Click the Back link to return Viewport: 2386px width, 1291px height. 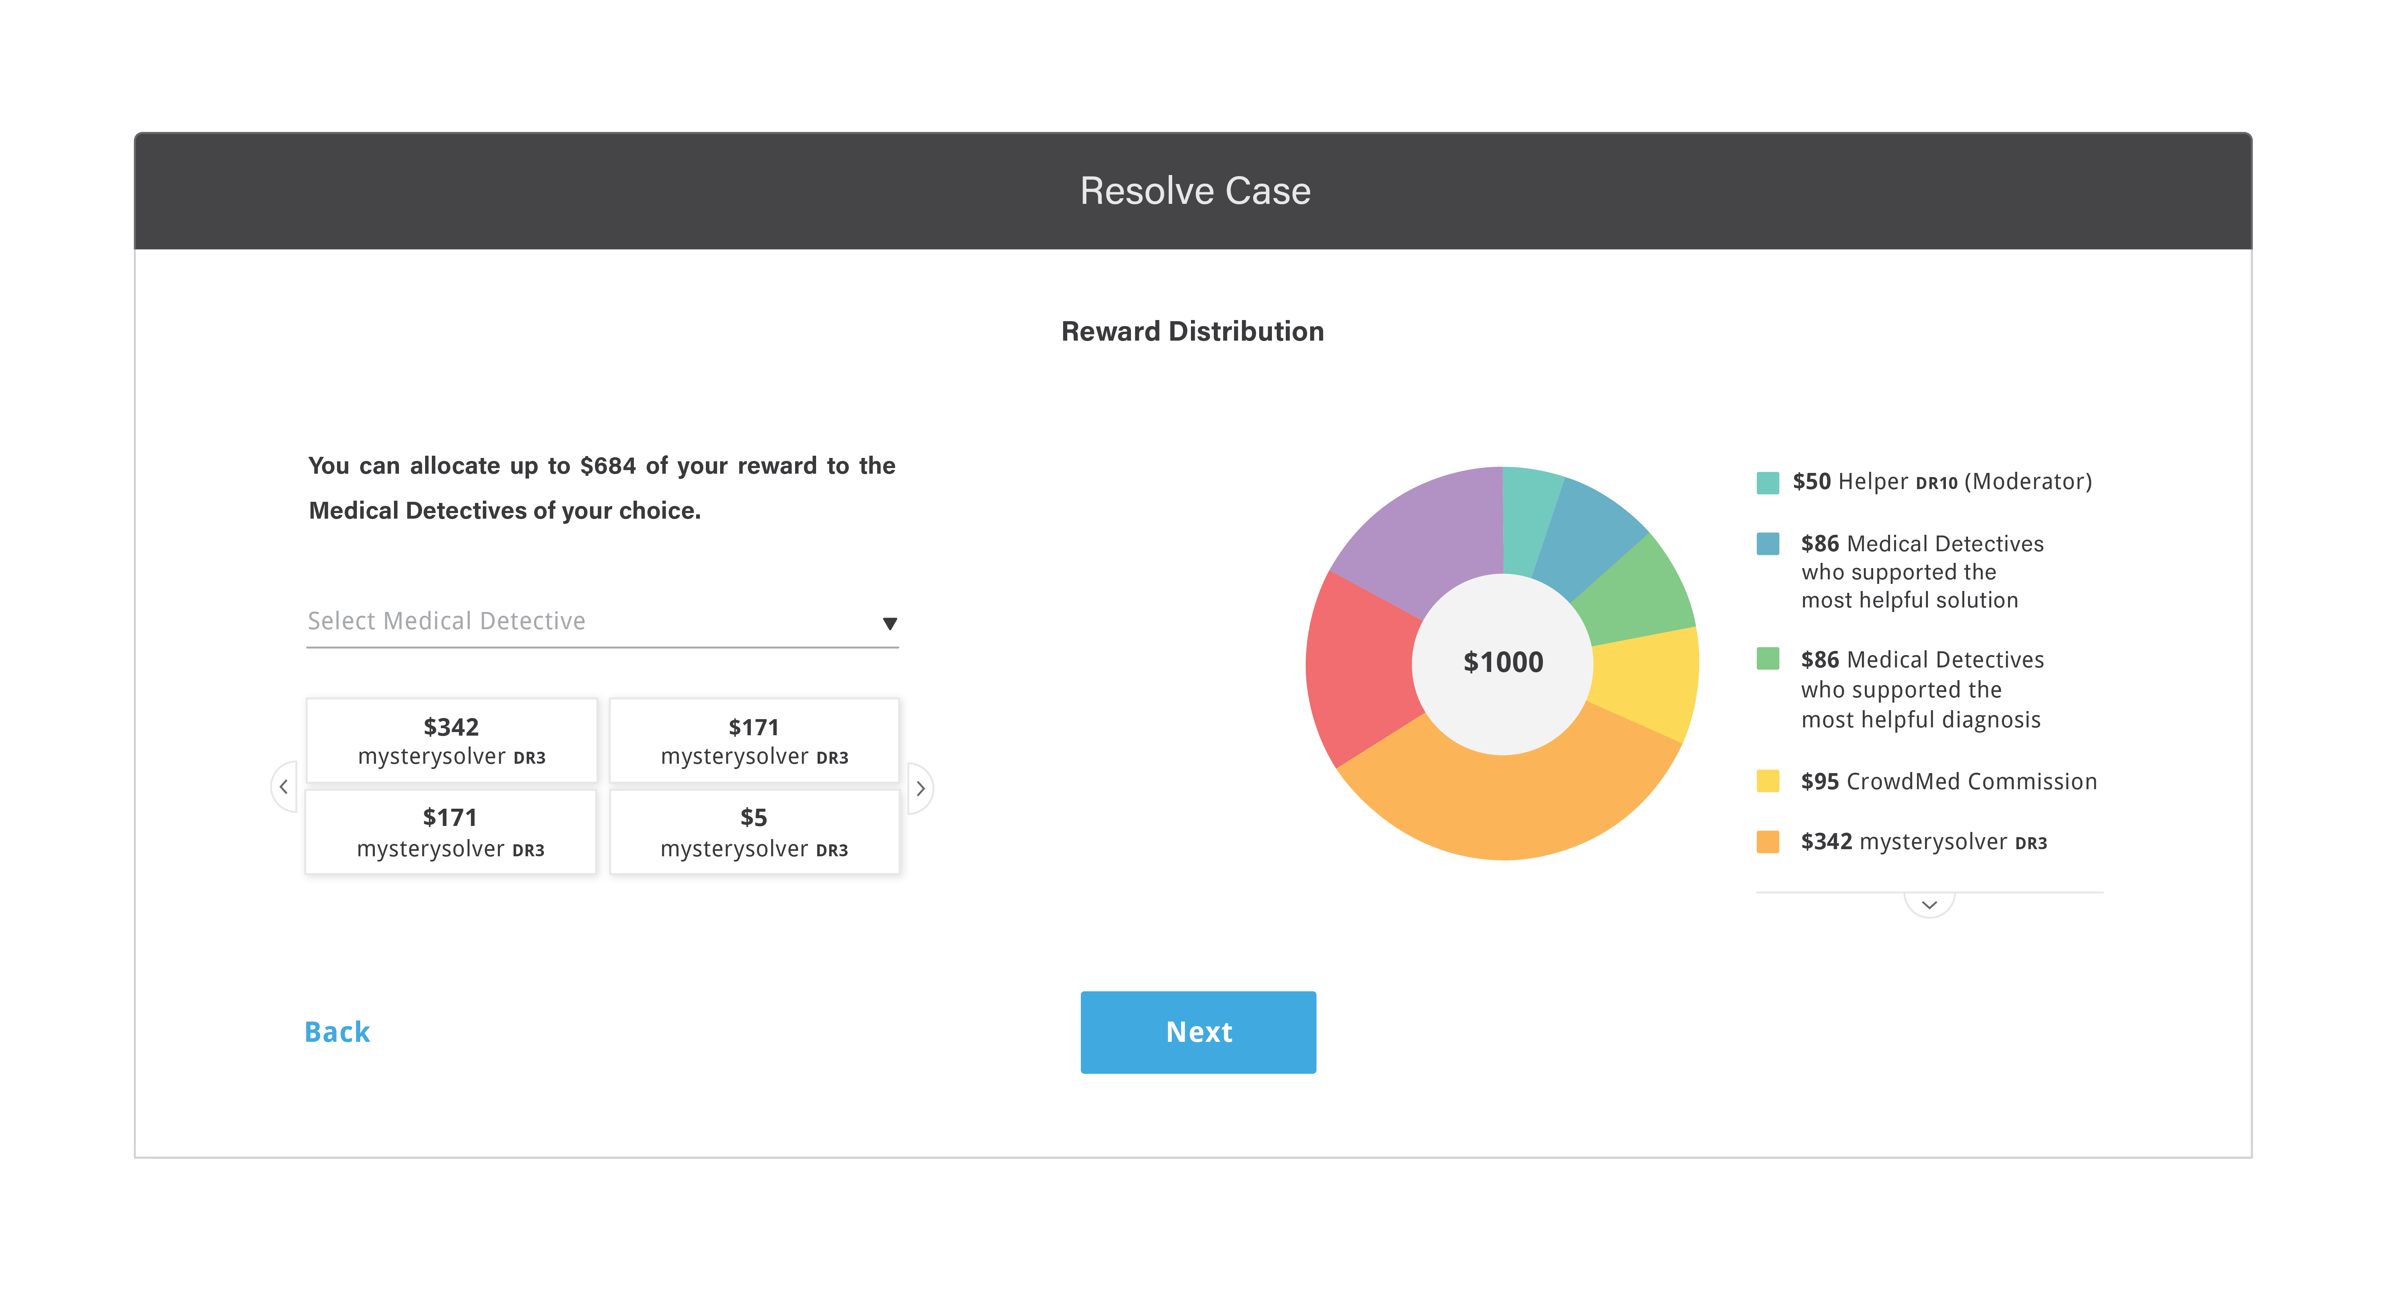pos(336,1030)
